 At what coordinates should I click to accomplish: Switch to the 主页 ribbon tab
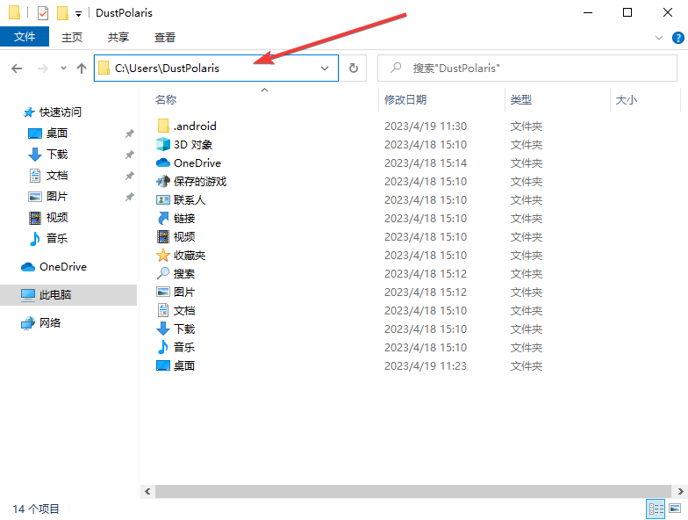pyautogui.click(x=72, y=37)
